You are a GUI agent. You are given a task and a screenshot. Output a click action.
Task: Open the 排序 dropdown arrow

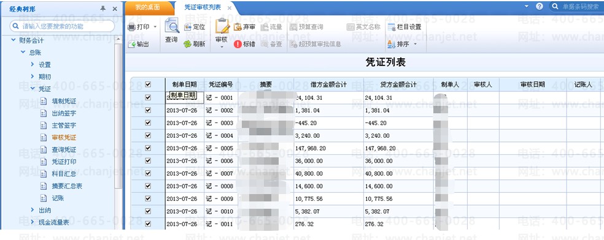tap(415, 44)
